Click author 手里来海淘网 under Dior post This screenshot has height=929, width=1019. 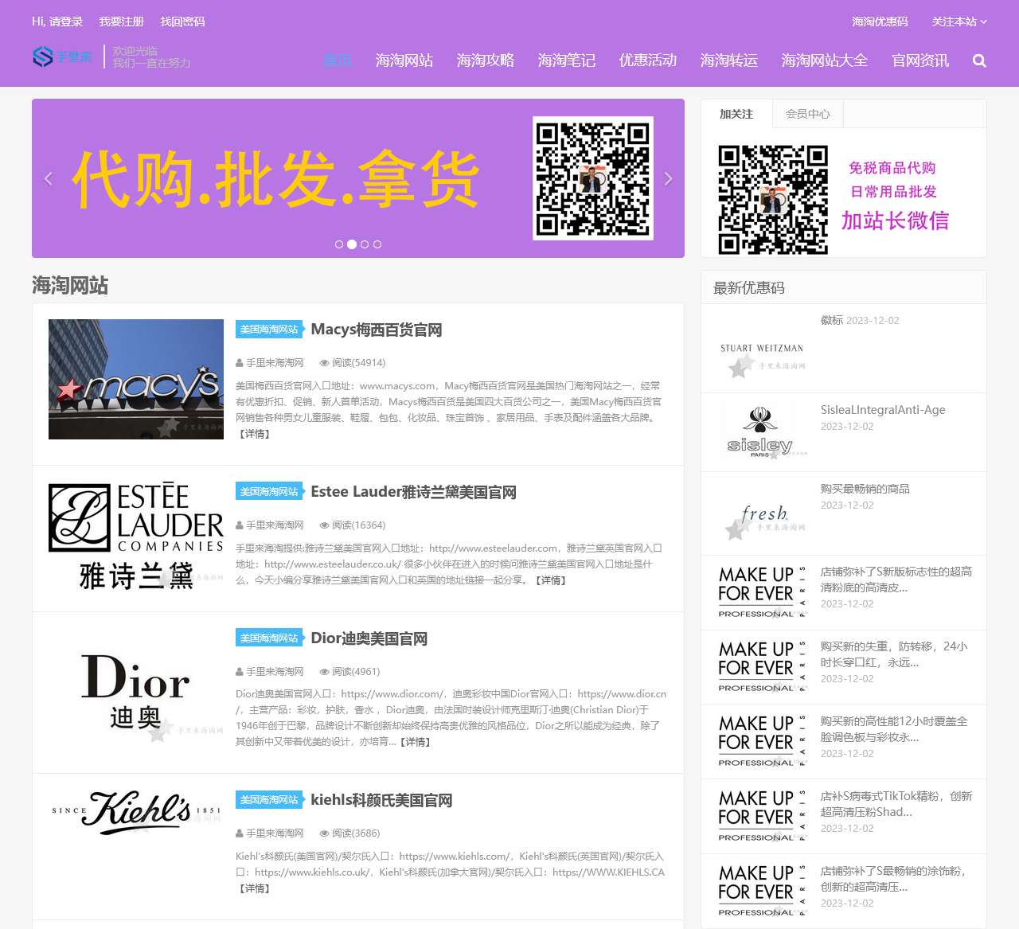275,672
